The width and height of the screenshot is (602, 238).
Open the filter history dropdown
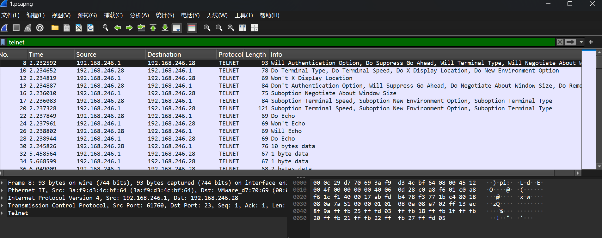click(581, 42)
